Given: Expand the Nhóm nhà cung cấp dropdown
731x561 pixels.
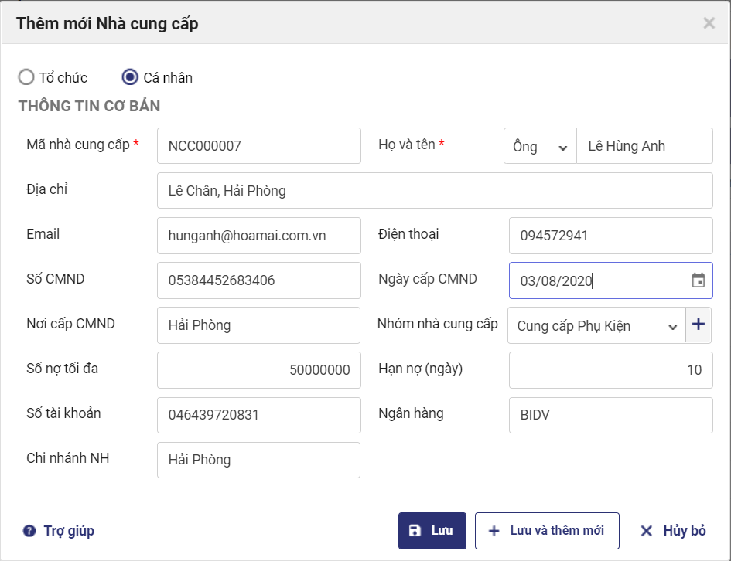Looking at the screenshot, I should tap(596, 325).
